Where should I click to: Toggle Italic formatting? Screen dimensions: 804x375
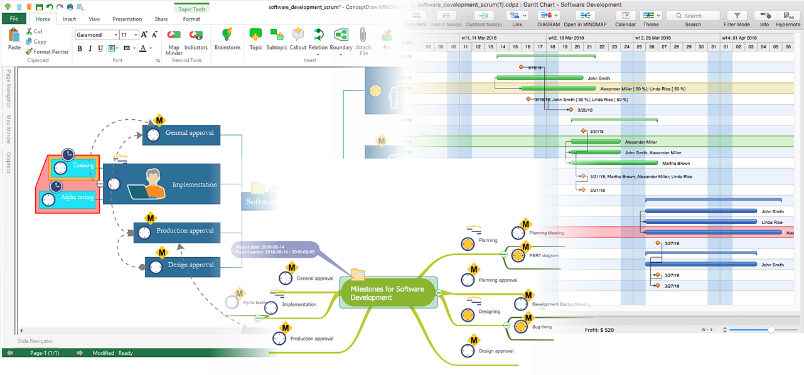tap(90, 48)
